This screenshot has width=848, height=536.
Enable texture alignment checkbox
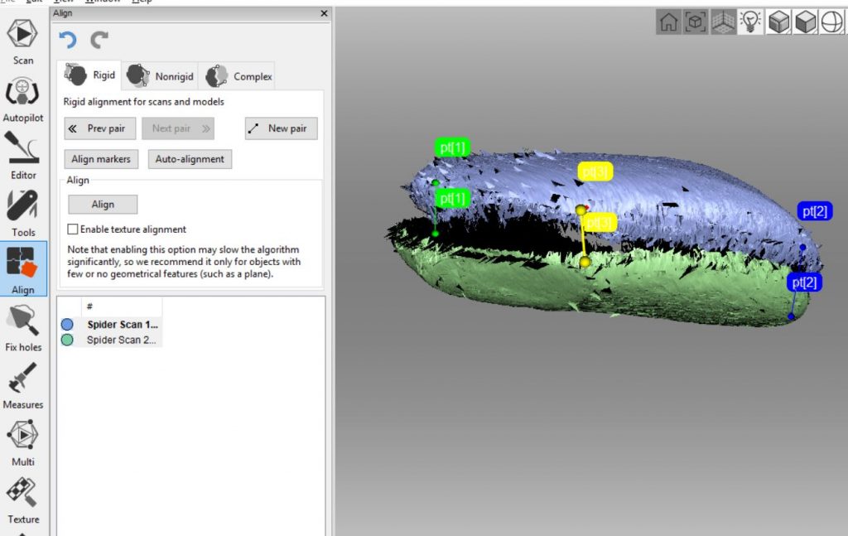click(73, 229)
